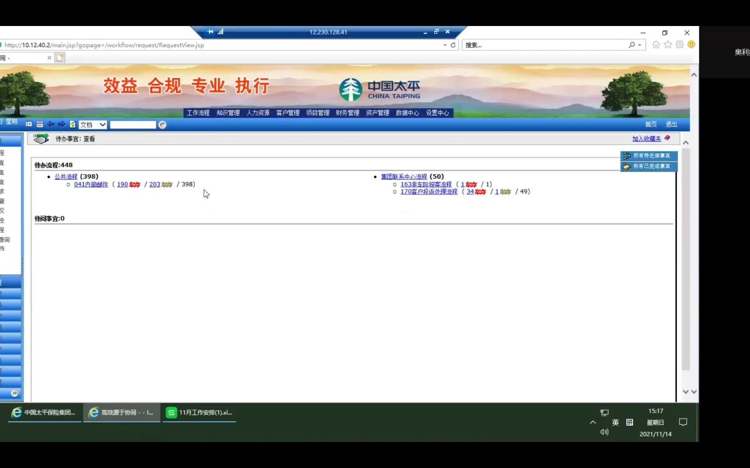
Task: Click the IME mode grid icon in tray
Action: pos(630,422)
